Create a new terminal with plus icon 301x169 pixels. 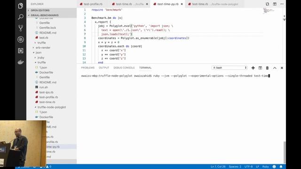pyautogui.click(x=253, y=68)
